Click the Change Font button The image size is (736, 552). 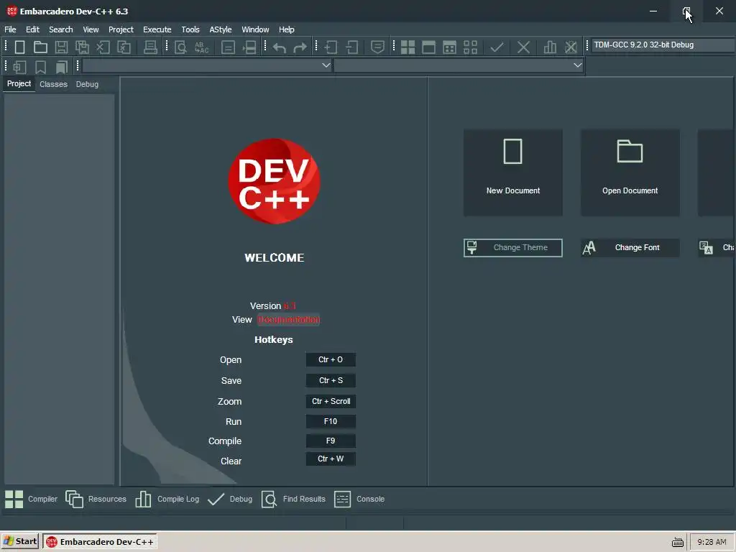point(630,247)
